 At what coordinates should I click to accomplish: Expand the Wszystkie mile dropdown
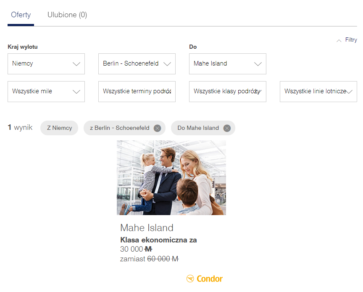point(46,92)
